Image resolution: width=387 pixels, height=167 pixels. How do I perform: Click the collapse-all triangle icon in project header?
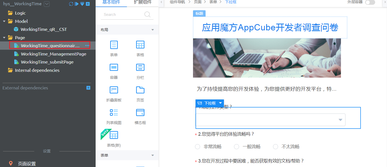click(82, 4)
